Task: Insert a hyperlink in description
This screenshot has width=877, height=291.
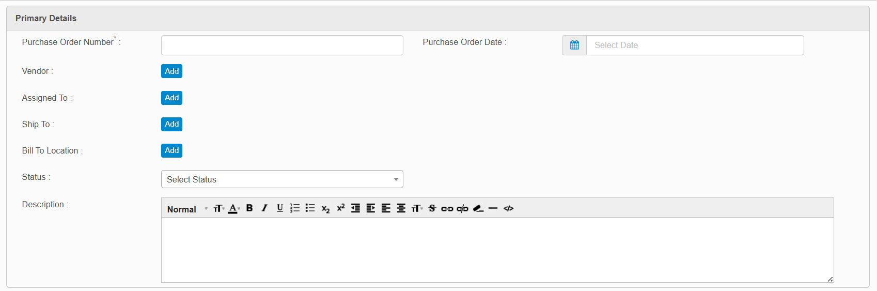Action: pyautogui.click(x=447, y=209)
